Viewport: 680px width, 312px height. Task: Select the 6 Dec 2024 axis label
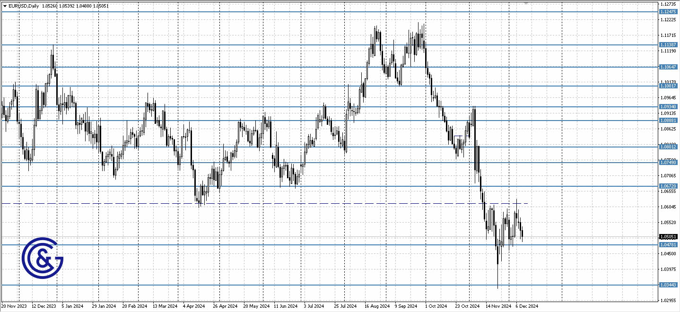coord(527,306)
